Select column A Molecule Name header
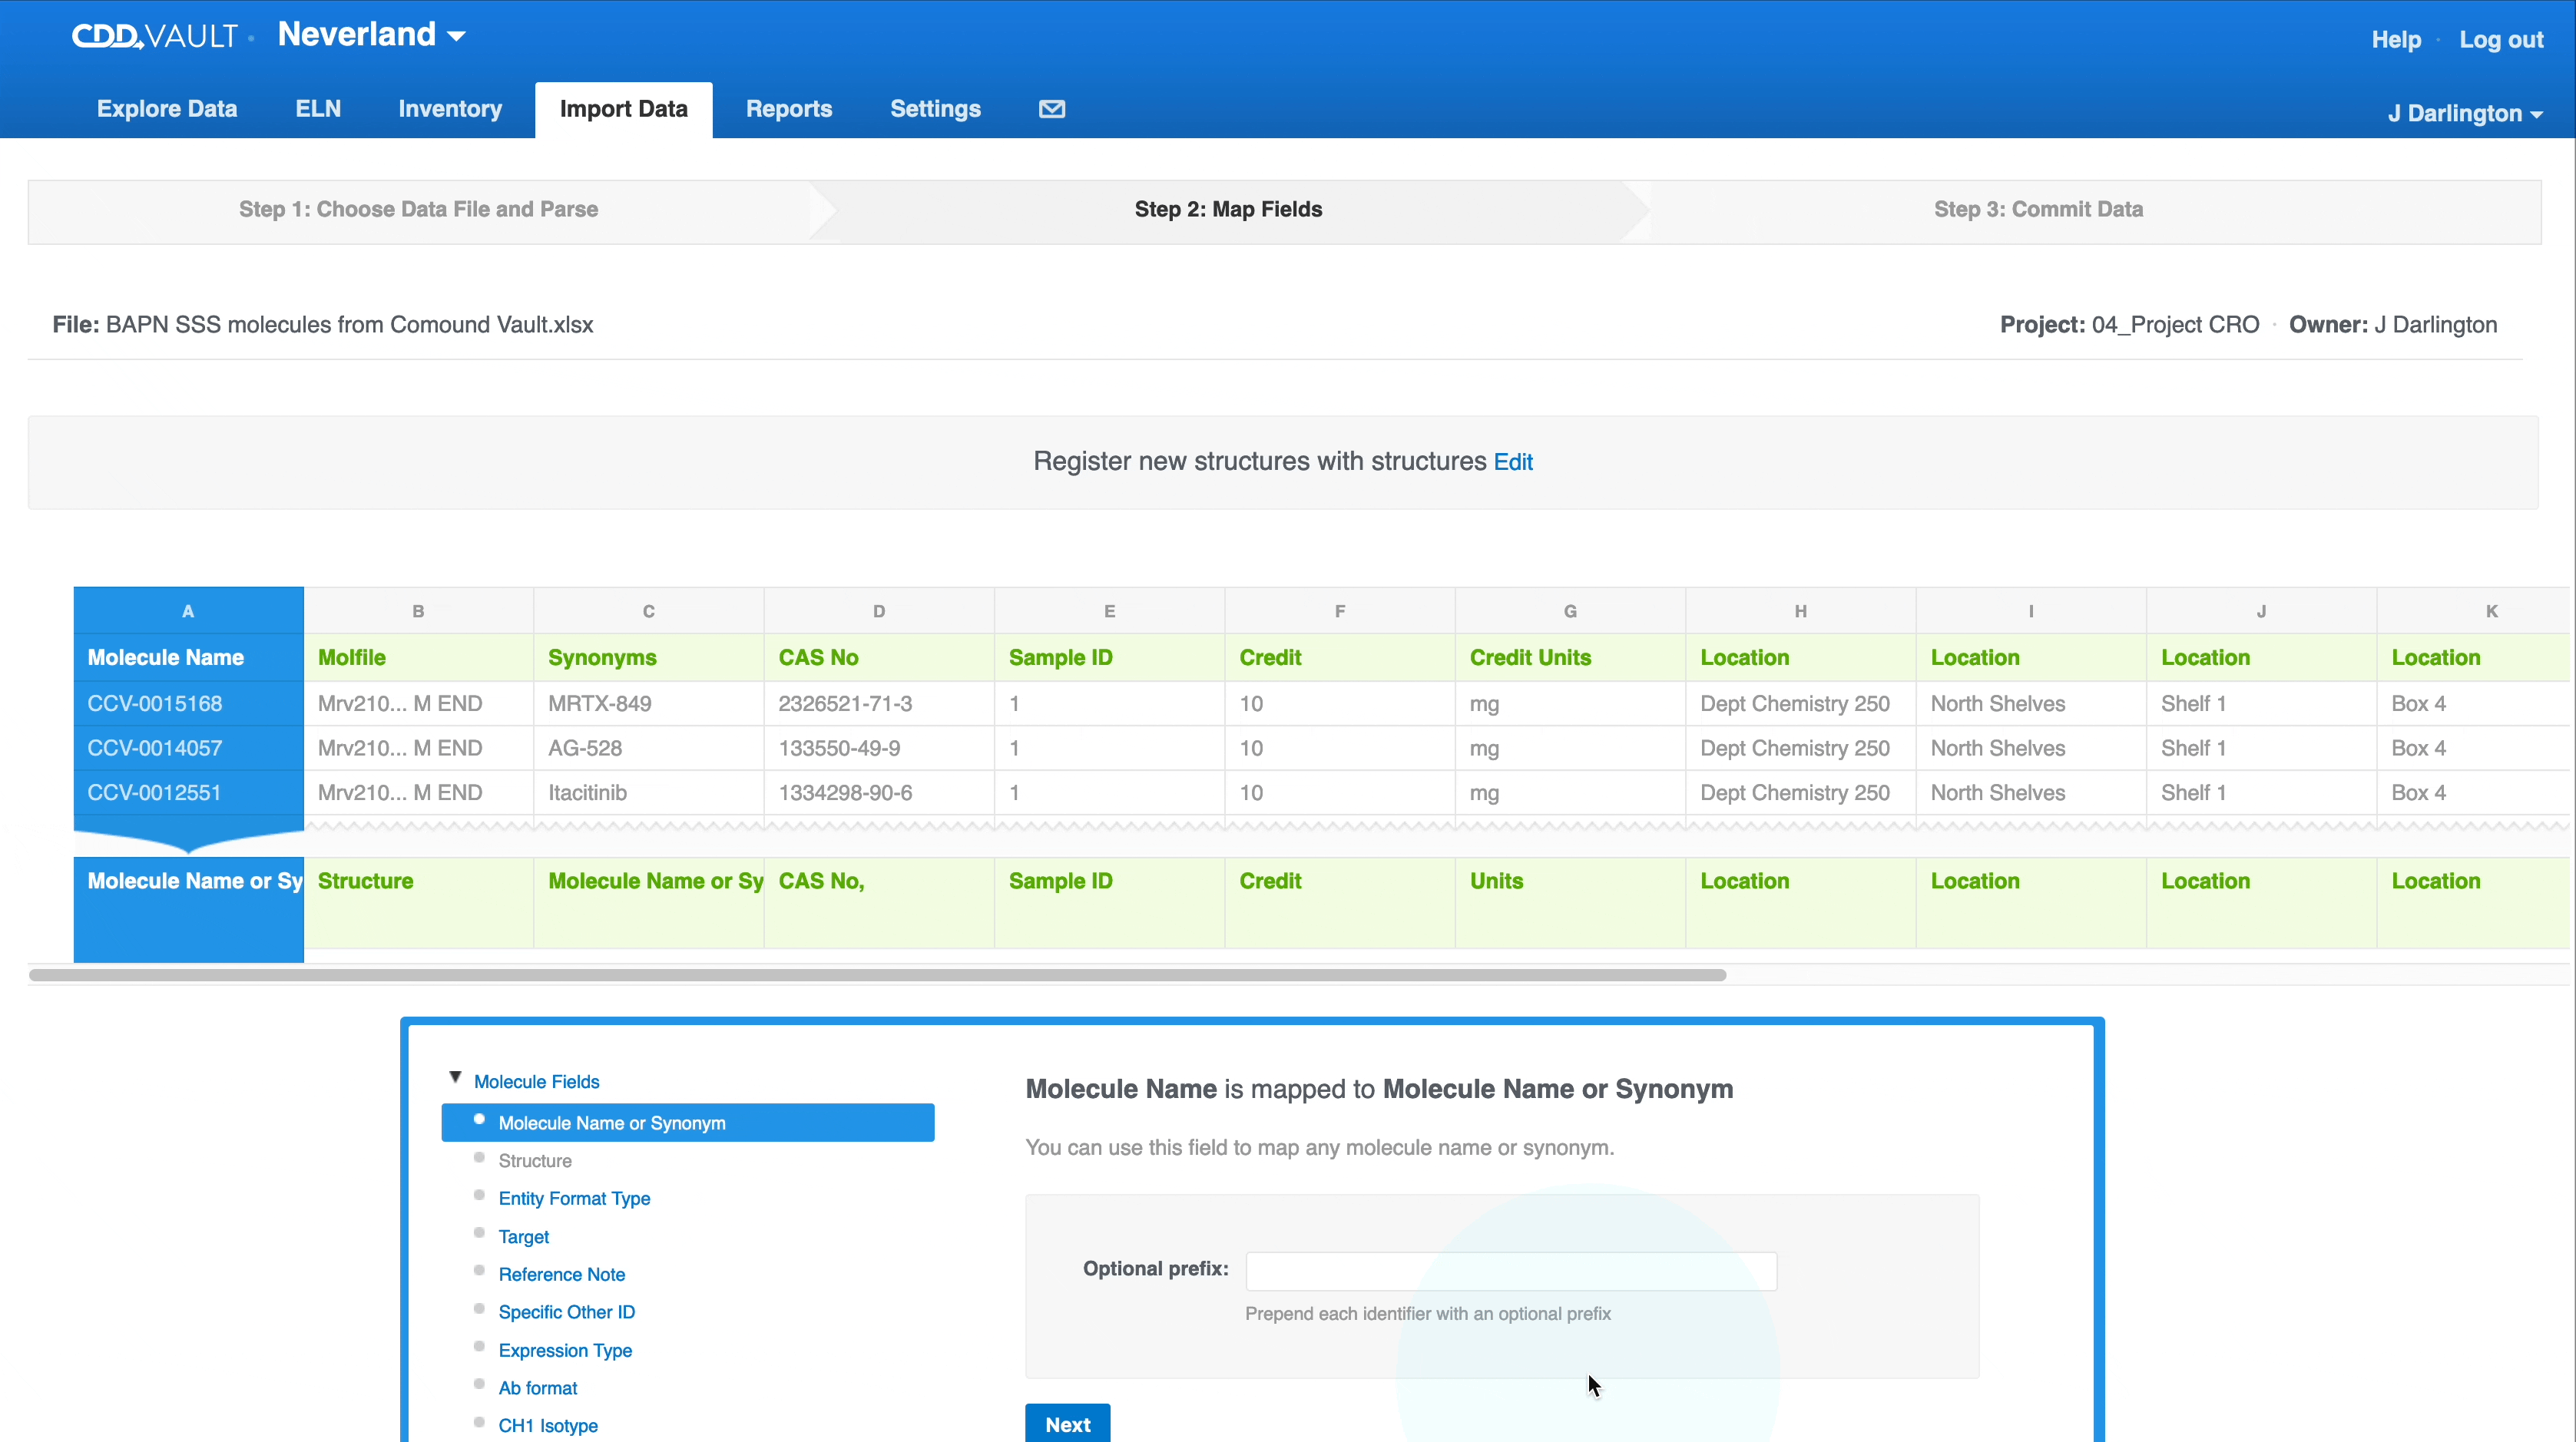2576x1442 pixels. [188, 658]
